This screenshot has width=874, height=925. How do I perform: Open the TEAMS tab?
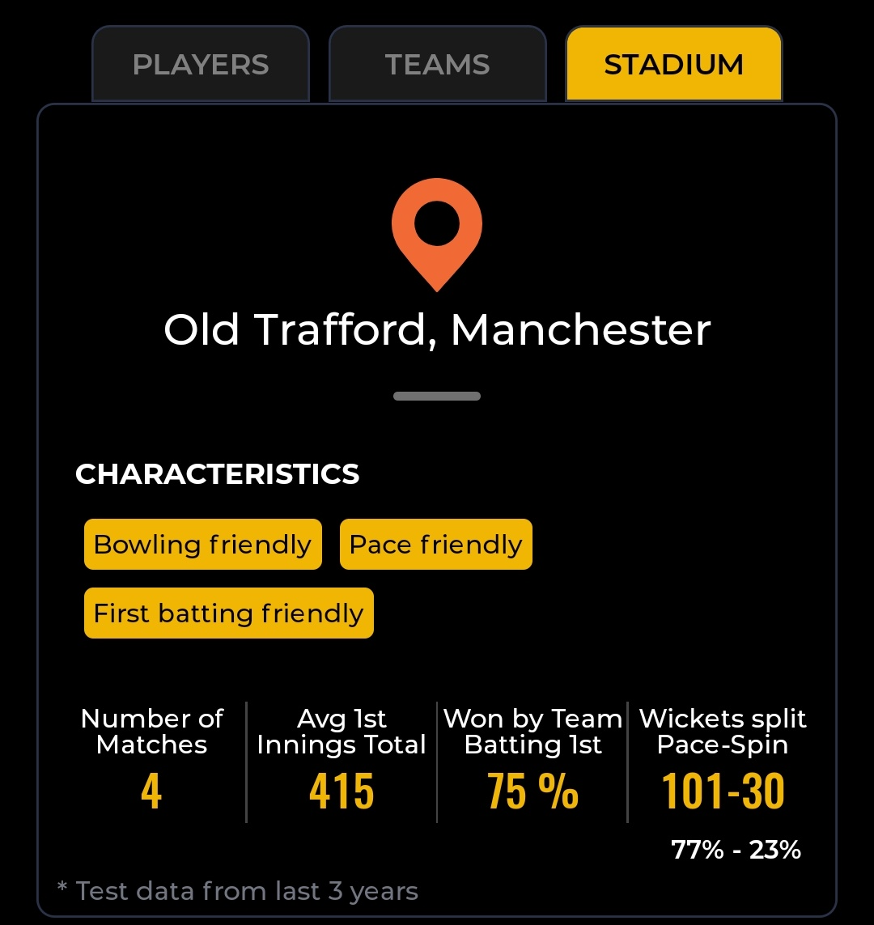click(x=437, y=65)
